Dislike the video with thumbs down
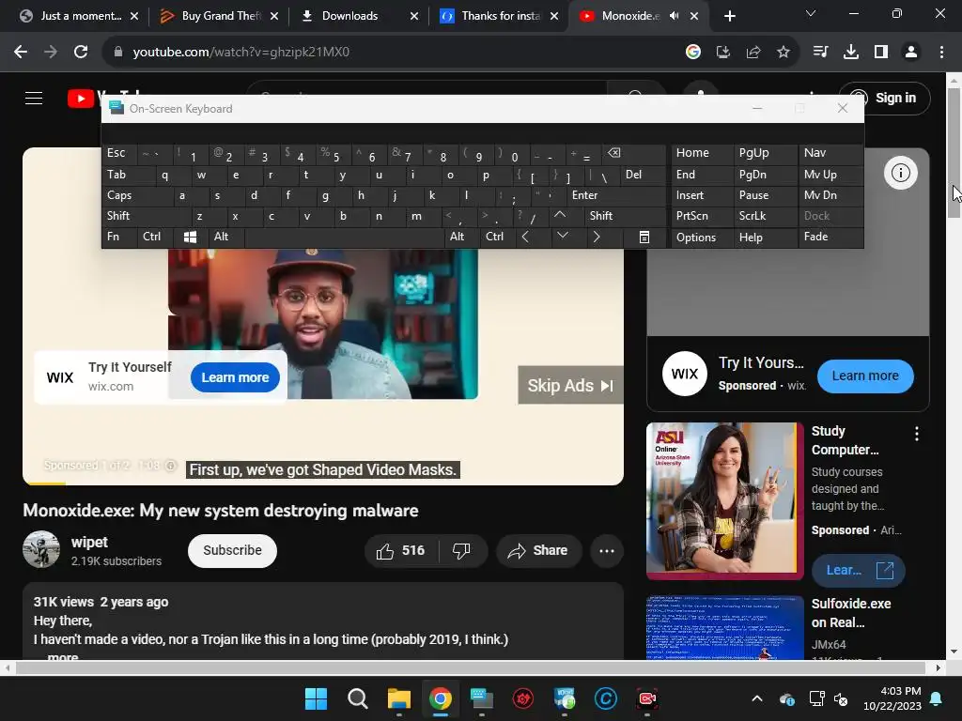962x721 pixels. pyautogui.click(x=462, y=550)
